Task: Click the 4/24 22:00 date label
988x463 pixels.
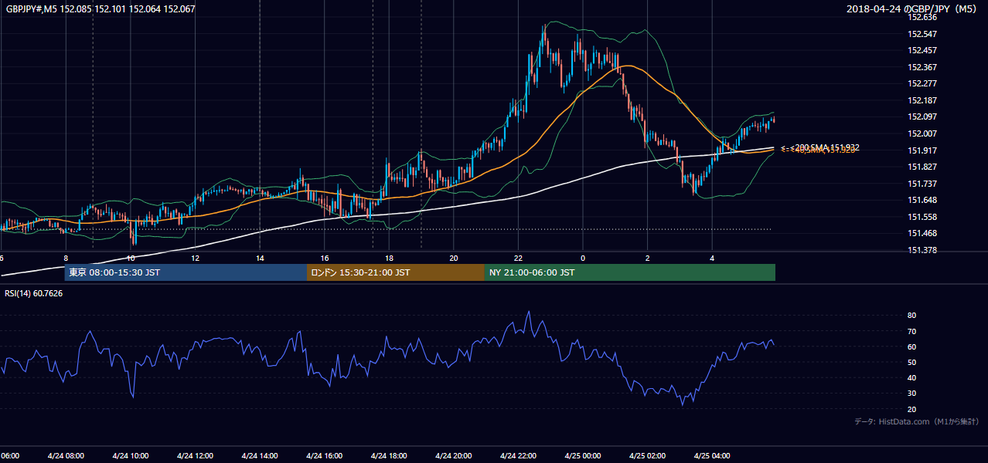Action: (x=518, y=456)
